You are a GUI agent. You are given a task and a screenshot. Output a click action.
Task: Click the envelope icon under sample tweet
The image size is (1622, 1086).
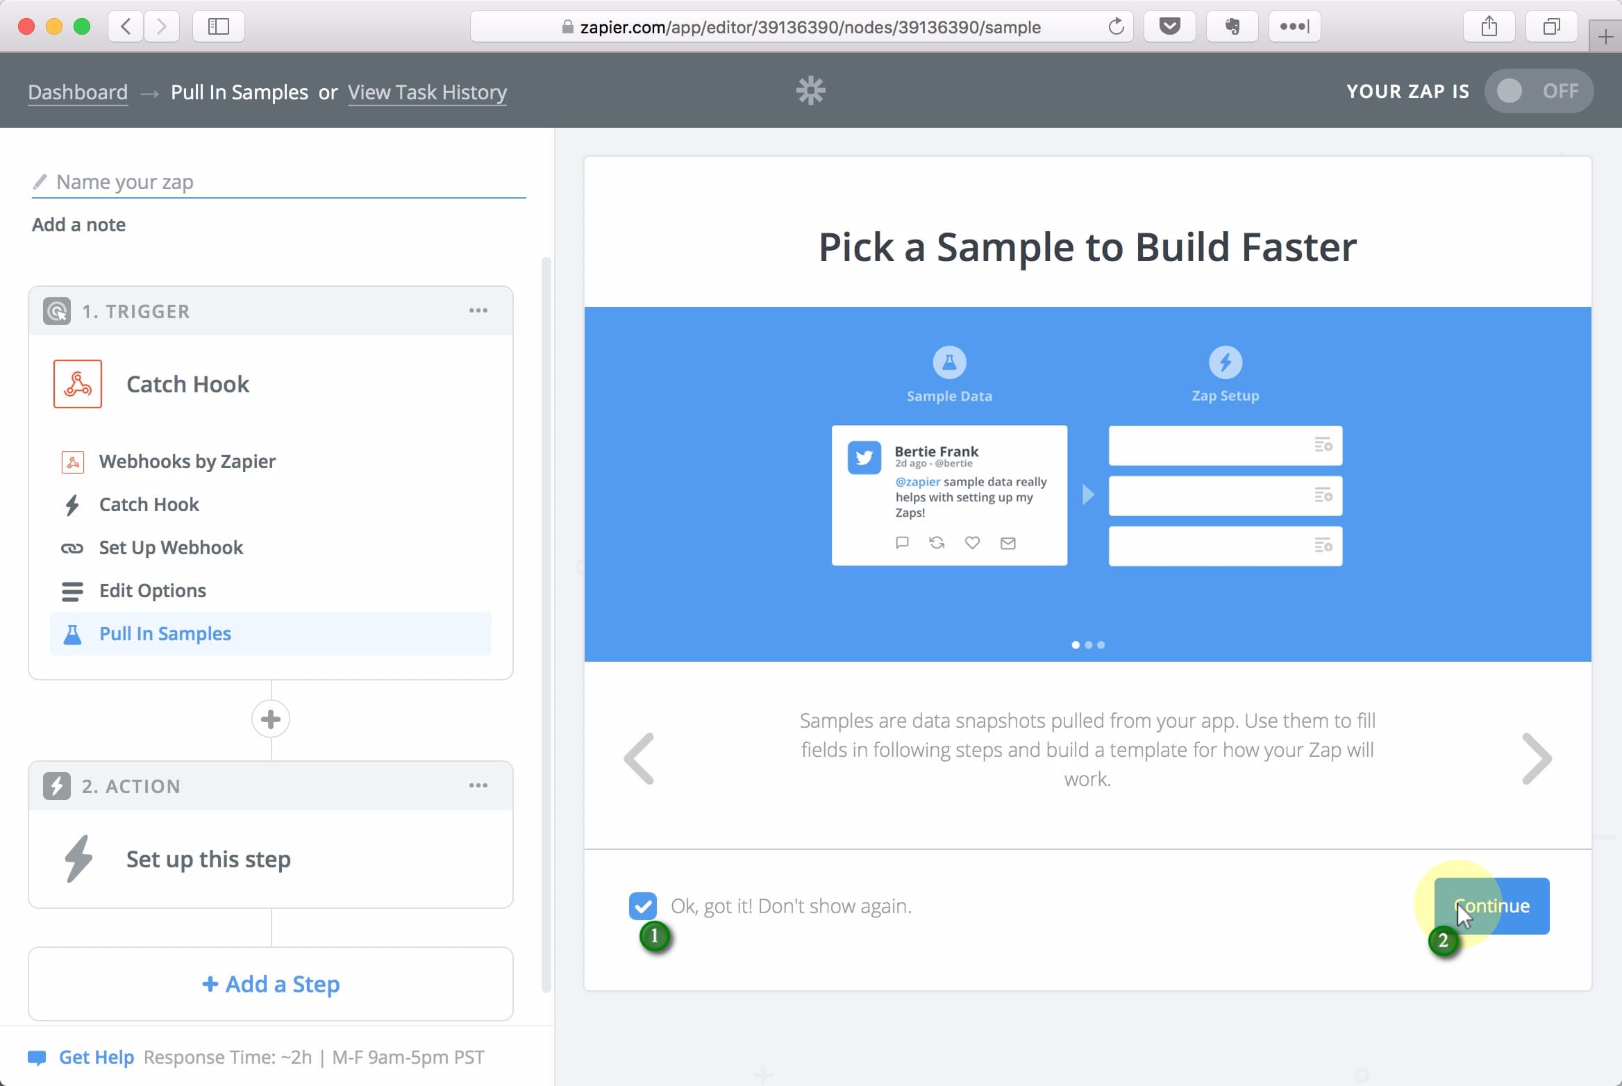pyautogui.click(x=1008, y=543)
